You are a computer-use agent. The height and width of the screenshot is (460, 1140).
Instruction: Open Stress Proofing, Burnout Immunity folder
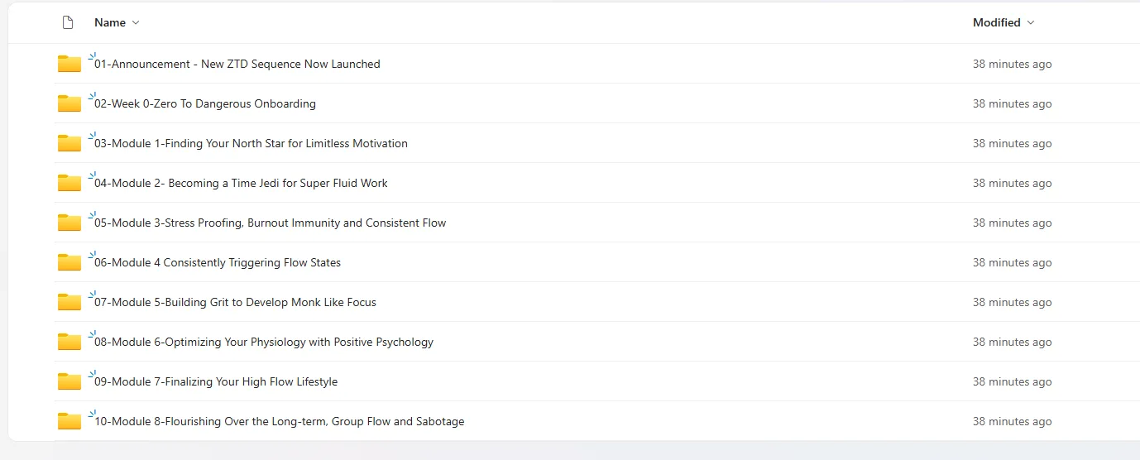(270, 223)
